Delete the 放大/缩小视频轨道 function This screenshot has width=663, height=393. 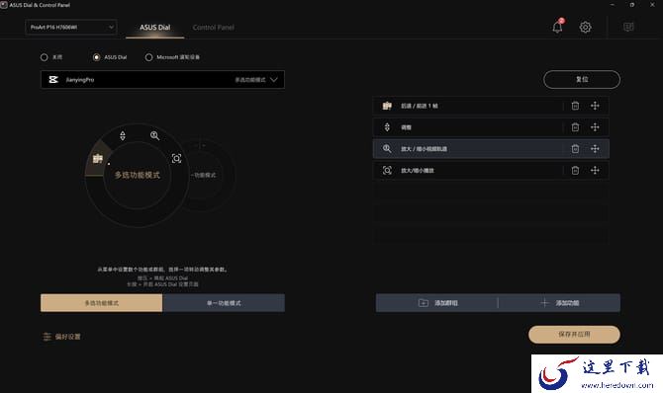(575, 148)
